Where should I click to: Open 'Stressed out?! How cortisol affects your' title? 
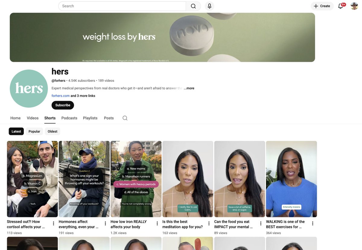pos(26,224)
